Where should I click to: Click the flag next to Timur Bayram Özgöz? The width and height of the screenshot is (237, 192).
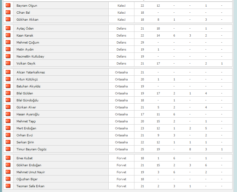point(8,149)
